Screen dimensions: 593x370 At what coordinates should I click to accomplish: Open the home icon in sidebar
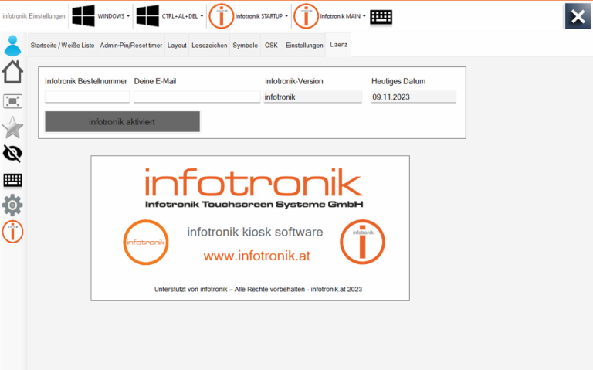click(12, 72)
